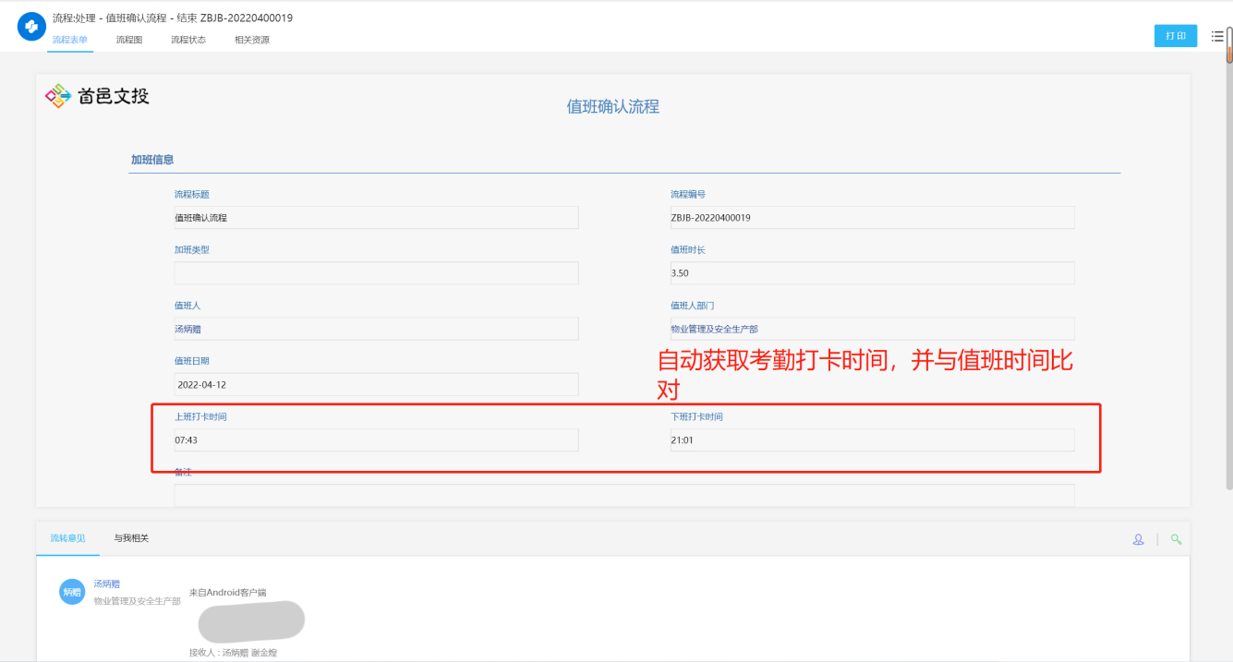Click the 首邑文投 company logo

coord(97,96)
